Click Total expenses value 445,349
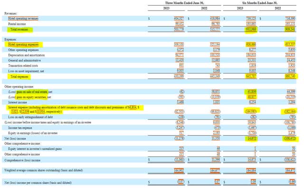 215,76
